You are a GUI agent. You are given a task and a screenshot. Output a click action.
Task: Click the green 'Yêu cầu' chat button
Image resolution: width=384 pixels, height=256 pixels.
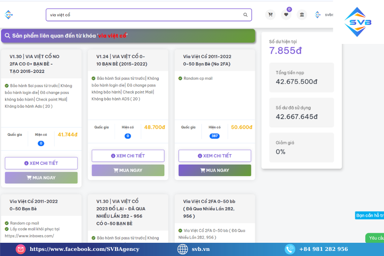pyautogui.click(x=375, y=238)
